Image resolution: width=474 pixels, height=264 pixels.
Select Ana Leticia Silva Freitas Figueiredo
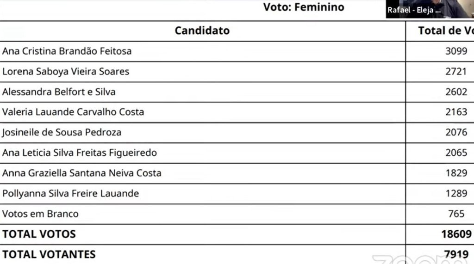(x=79, y=153)
